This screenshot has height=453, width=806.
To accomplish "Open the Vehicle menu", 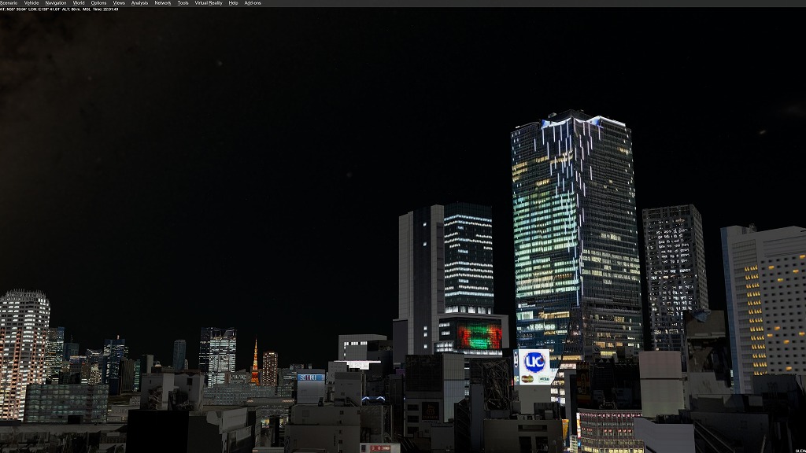I will [x=31, y=3].
